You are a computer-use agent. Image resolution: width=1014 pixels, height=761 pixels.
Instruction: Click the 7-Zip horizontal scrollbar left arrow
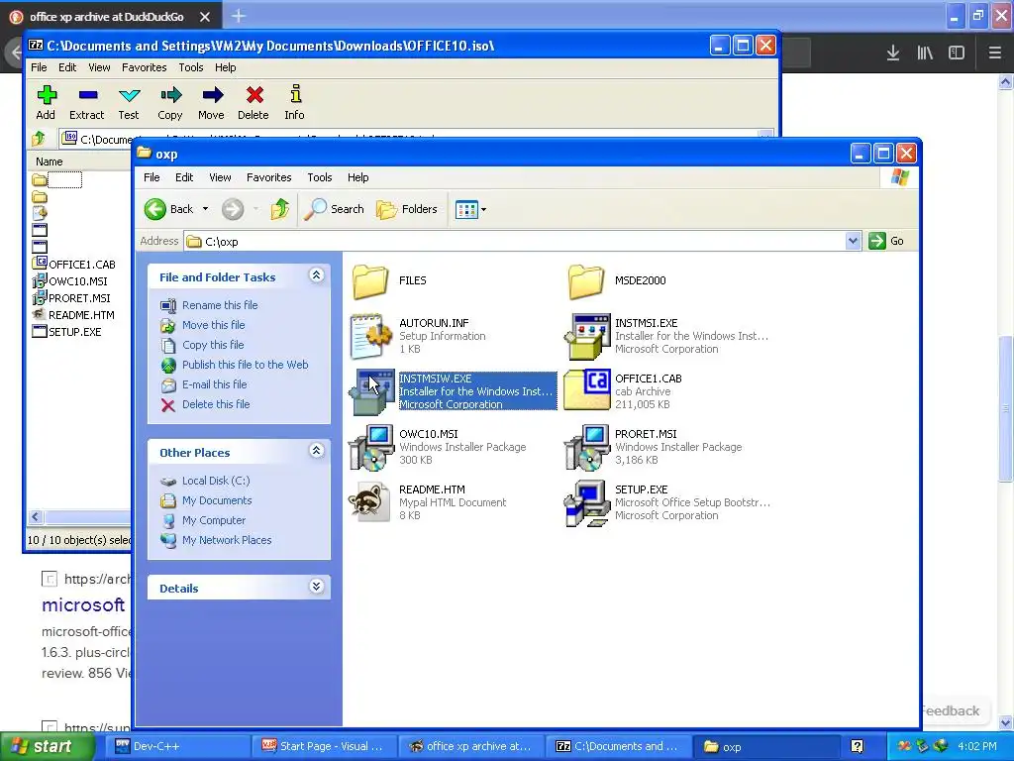(36, 516)
